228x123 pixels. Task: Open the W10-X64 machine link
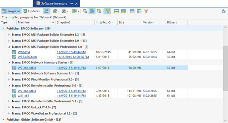click(24, 52)
